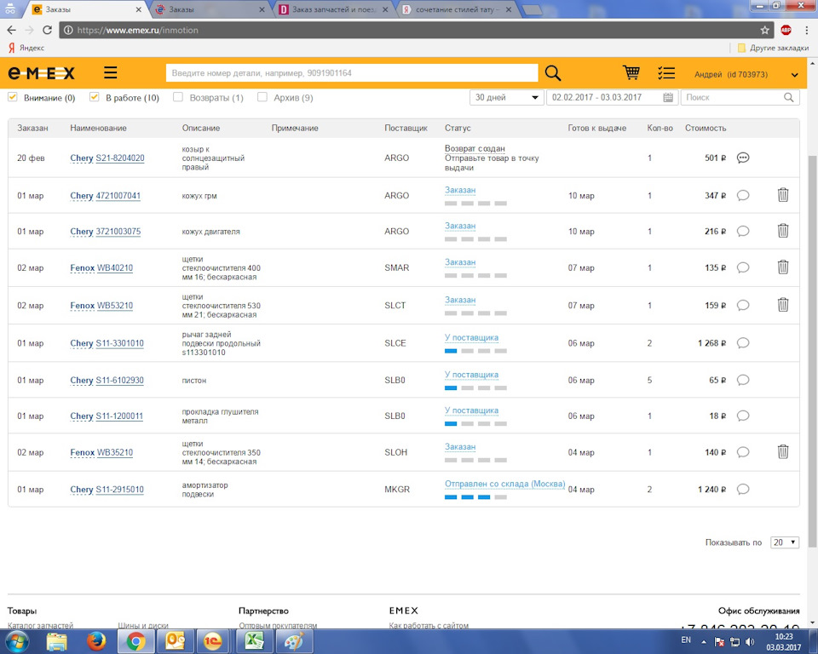The height and width of the screenshot is (654, 818).
Task: Open part link WB40210
Action: (x=115, y=267)
